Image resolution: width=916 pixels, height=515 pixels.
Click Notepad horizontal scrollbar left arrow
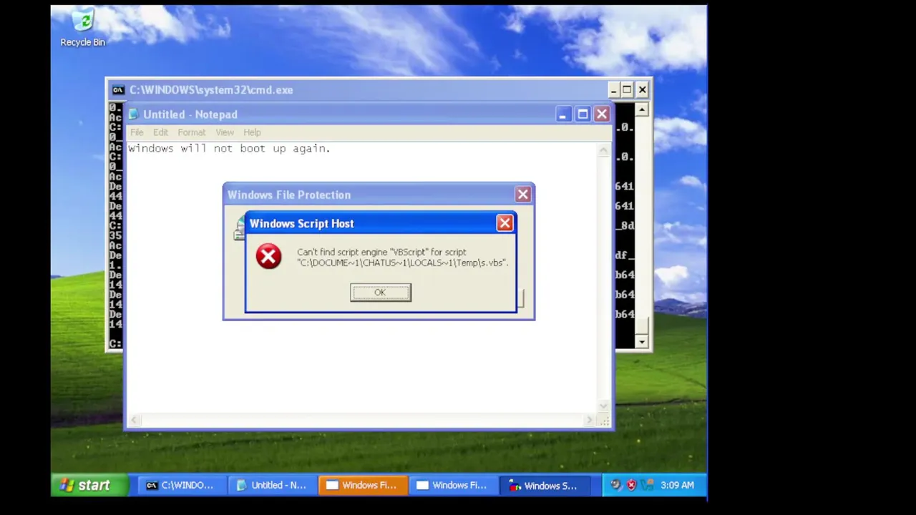(134, 421)
